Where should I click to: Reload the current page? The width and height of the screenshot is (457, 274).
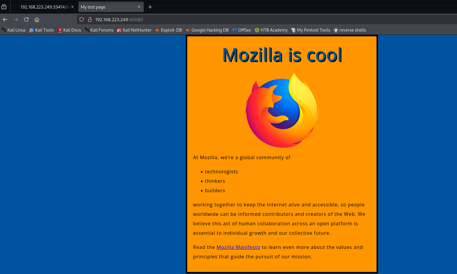click(x=26, y=19)
